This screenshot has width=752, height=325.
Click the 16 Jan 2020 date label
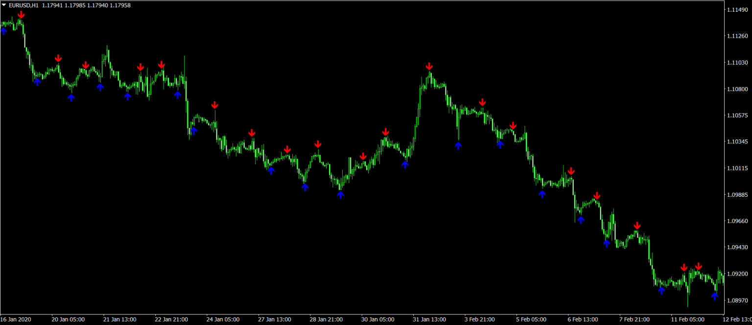[x=16, y=320]
